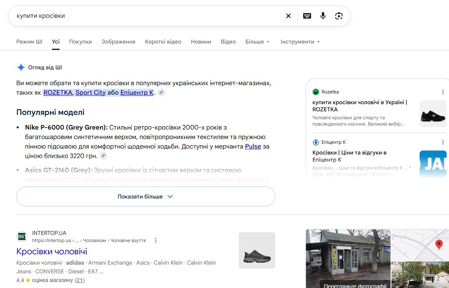
Task: Click the Популярні моделі heading
Action: (x=50, y=112)
